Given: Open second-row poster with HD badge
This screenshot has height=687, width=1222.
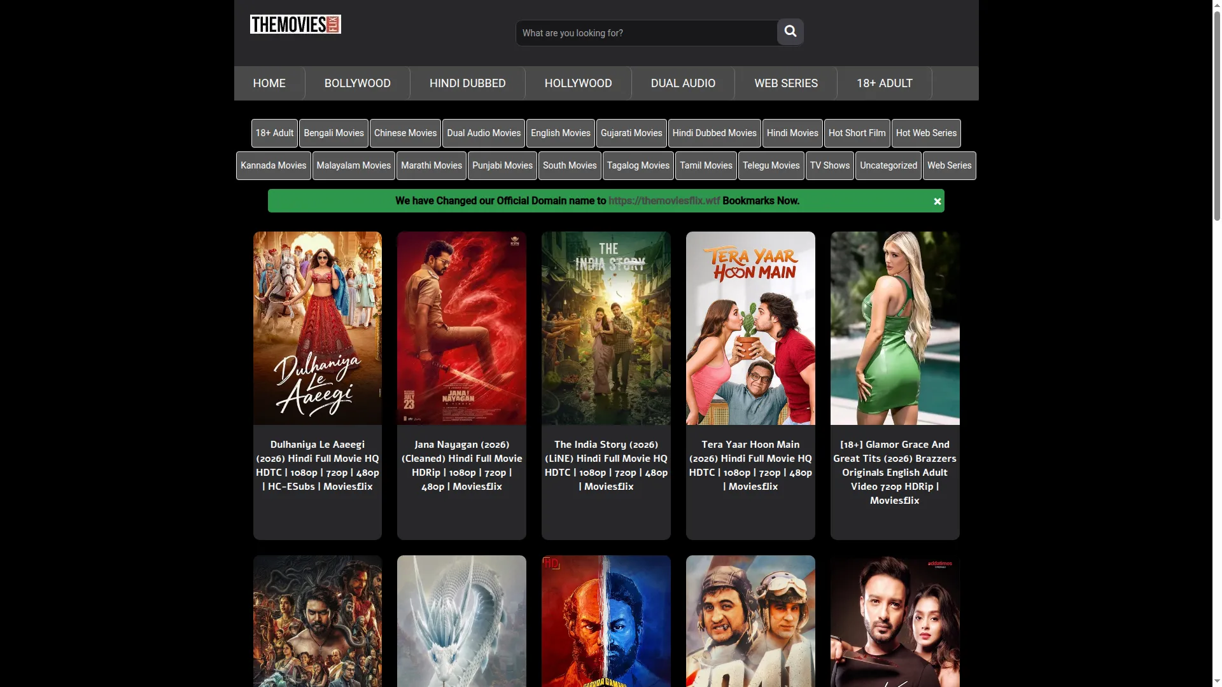Looking at the screenshot, I should click(606, 621).
